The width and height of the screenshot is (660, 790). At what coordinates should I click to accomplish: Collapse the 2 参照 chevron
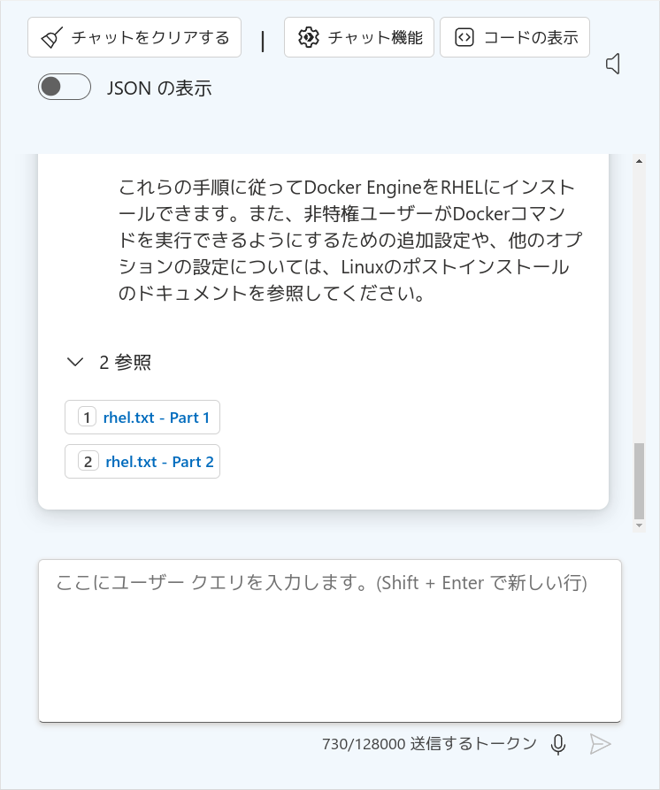pyautogui.click(x=75, y=362)
